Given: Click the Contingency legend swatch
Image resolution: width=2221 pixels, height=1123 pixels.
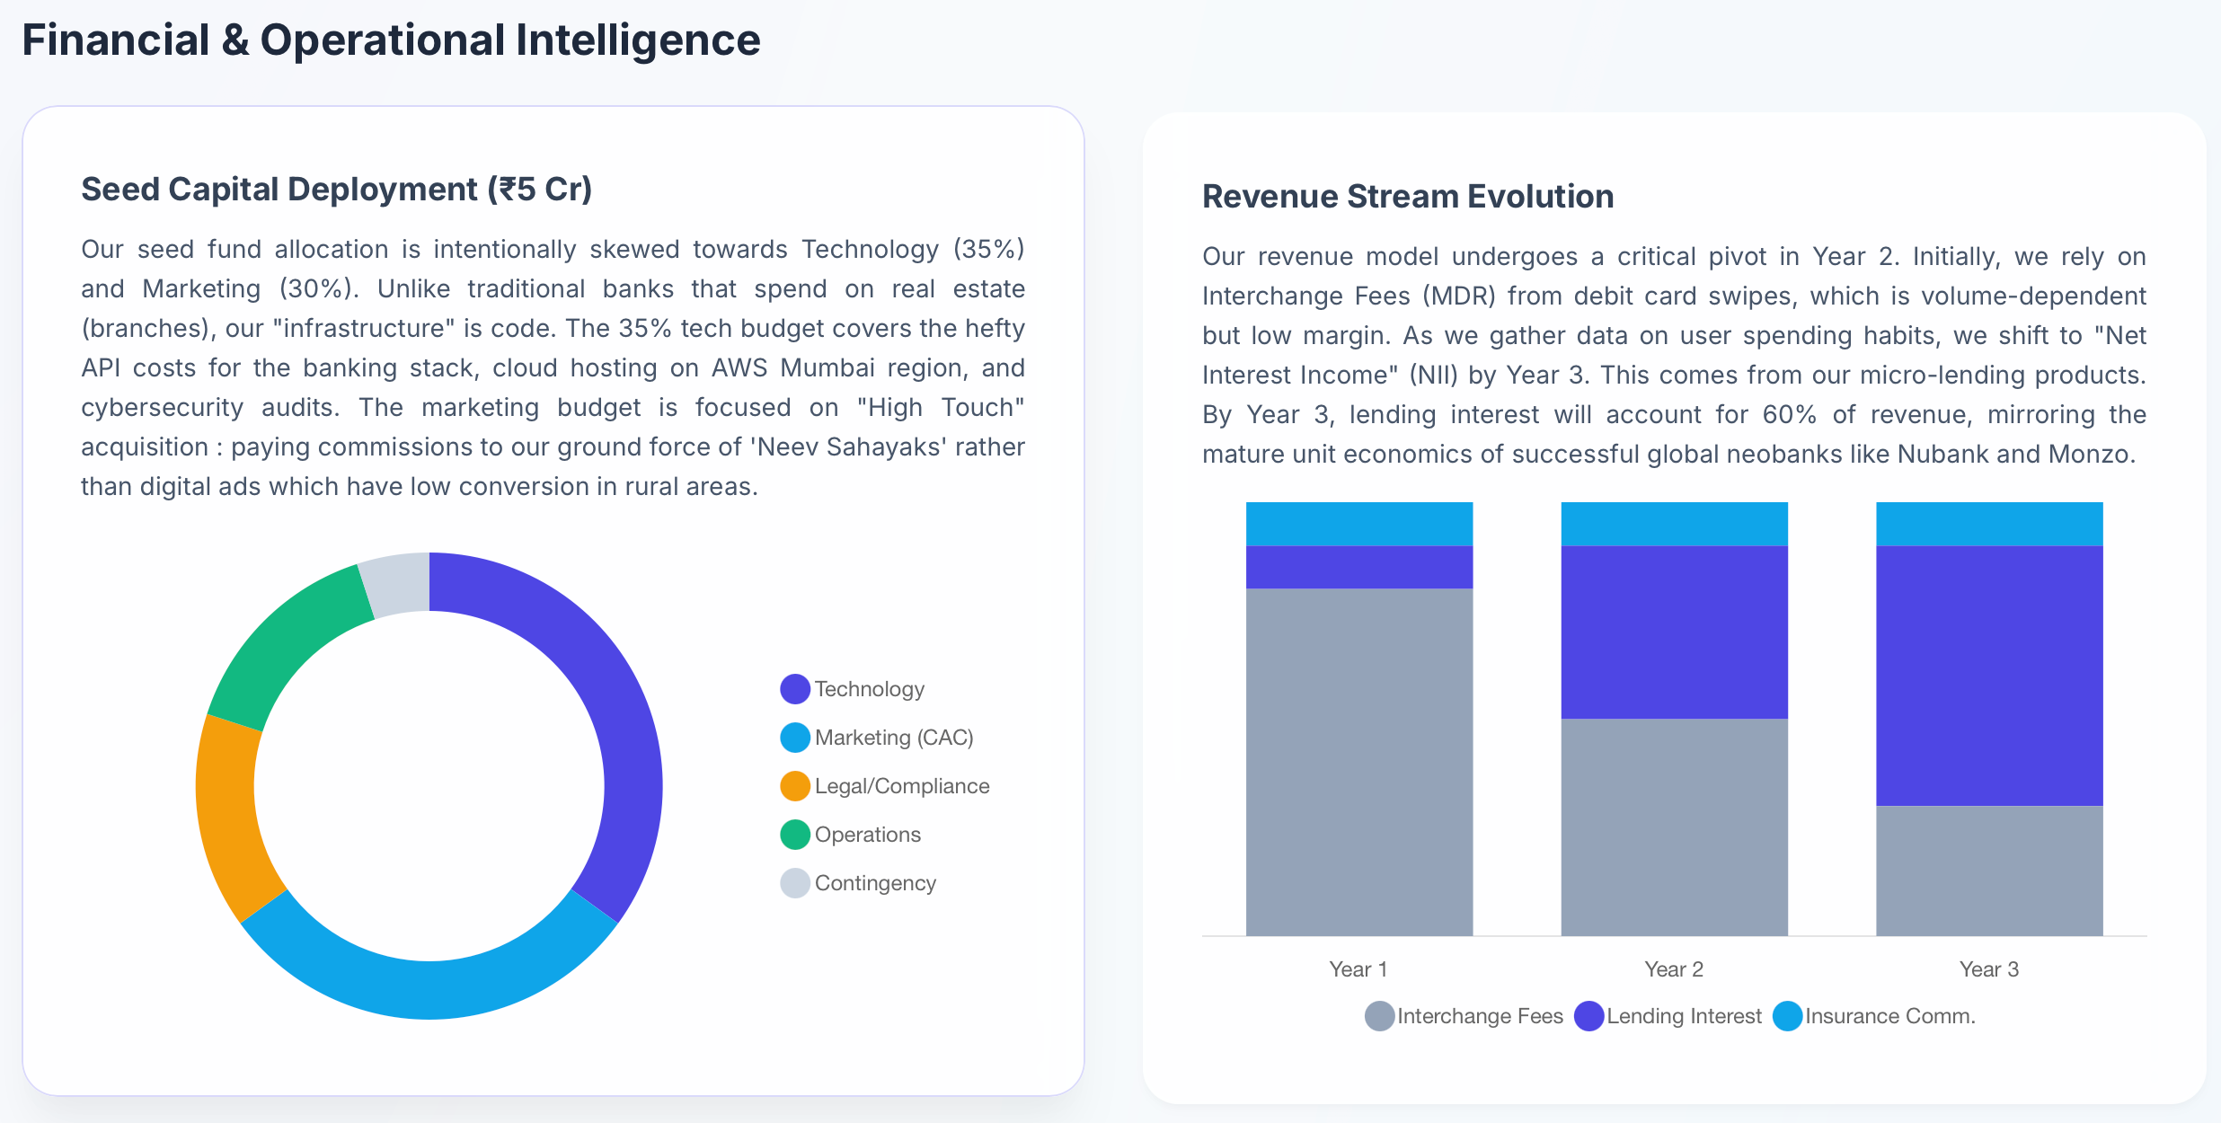Looking at the screenshot, I should [x=795, y=883].
